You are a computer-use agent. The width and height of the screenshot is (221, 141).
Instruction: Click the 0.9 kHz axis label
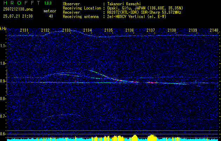(x=3, y=81)
